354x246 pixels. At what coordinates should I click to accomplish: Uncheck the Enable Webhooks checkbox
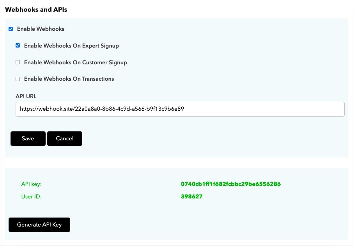pyautogui.click(x=11, y=29)
